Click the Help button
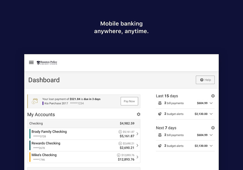The height and width of the screenshot is (170, 243). [205, 80]
